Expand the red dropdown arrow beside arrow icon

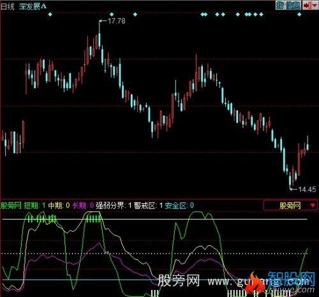point(315,6)
